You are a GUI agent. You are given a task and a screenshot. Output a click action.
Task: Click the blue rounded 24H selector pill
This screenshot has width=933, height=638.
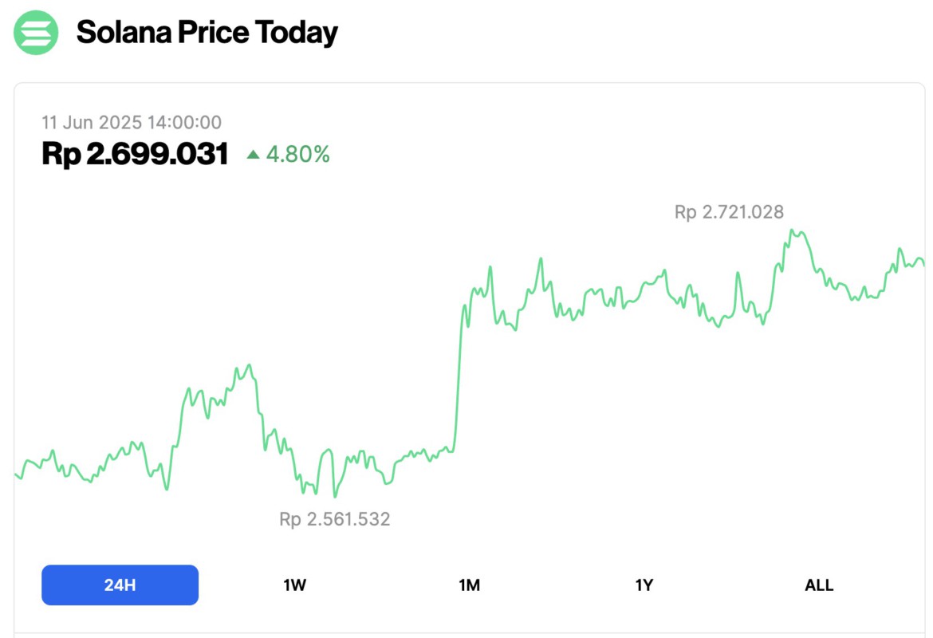(x=120, y=585)
